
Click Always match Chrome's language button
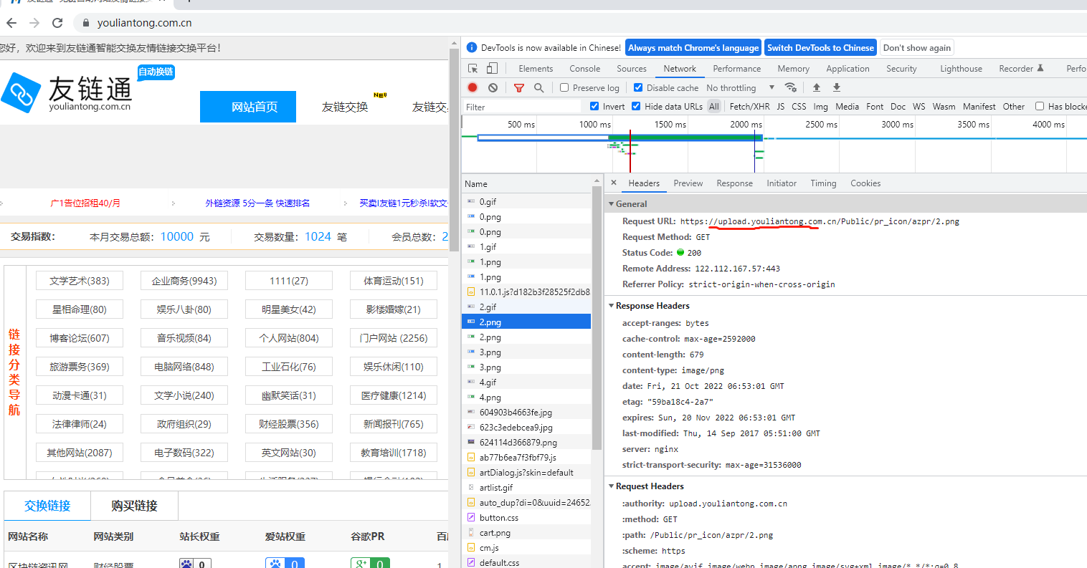(693, 48)
